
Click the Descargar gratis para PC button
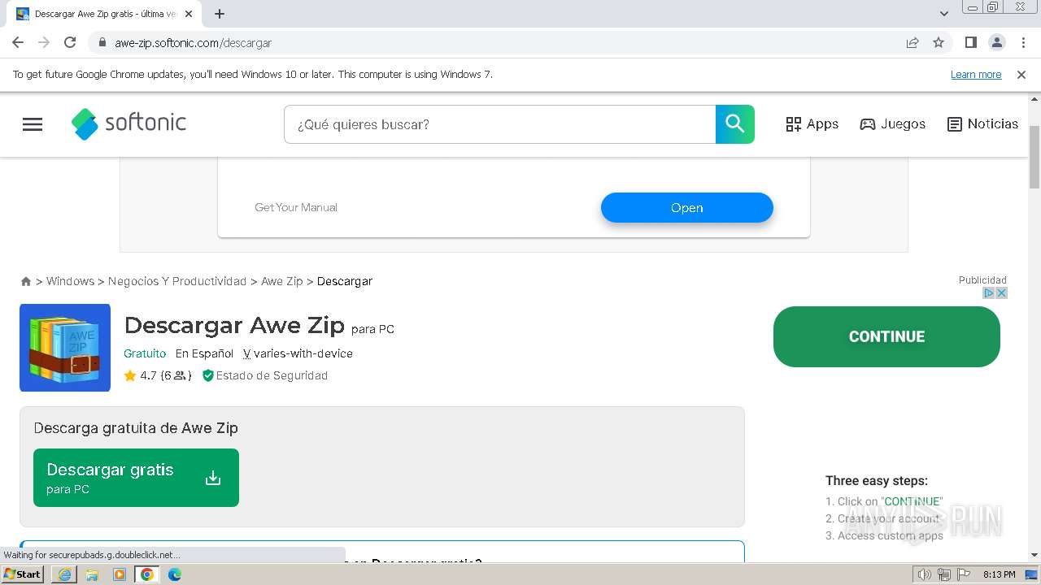(136, 478)
